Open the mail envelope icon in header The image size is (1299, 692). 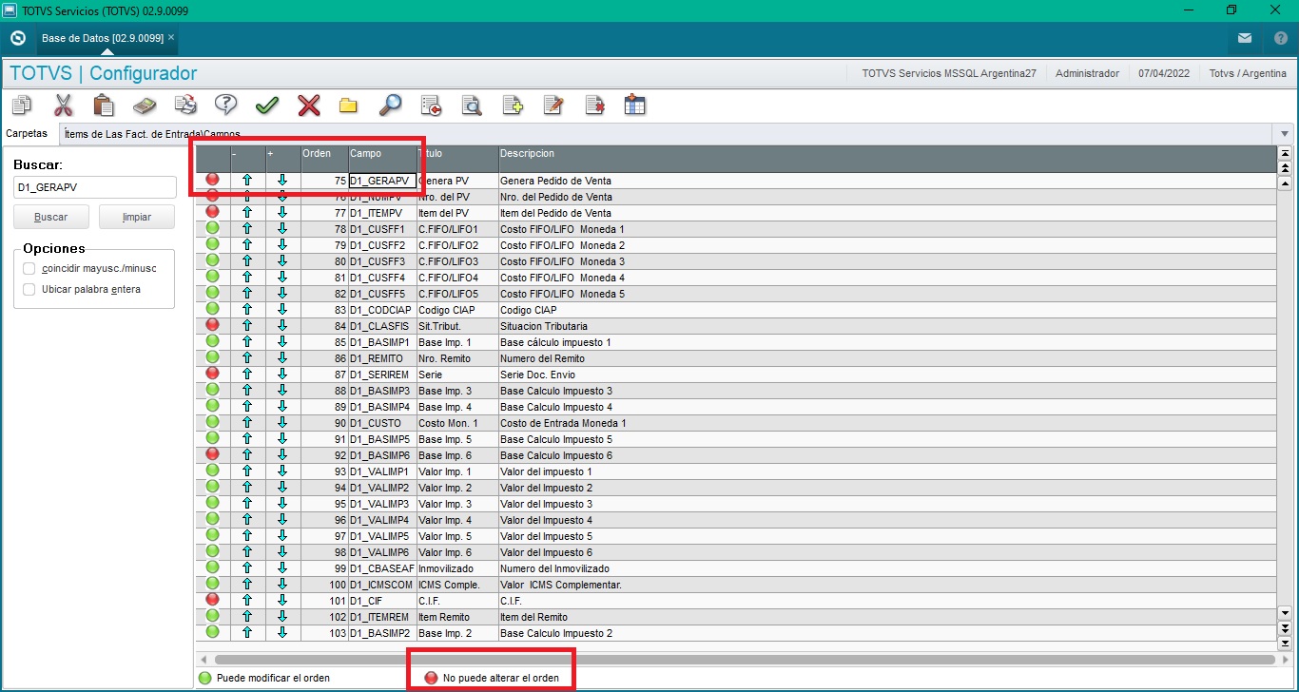click(1245, 38)
